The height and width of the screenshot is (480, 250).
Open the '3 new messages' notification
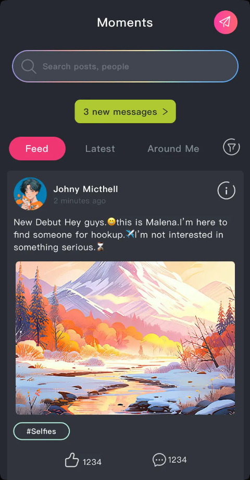pyautogui.click(x=126, y=112)
